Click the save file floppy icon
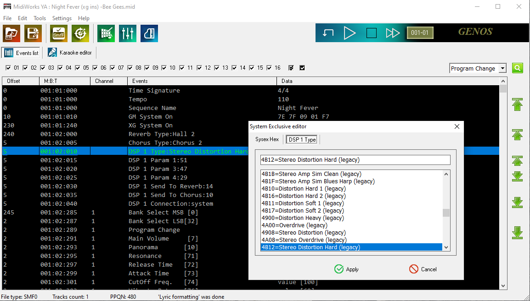This screenshot has width=530, height=301. (x=33, y=33)
